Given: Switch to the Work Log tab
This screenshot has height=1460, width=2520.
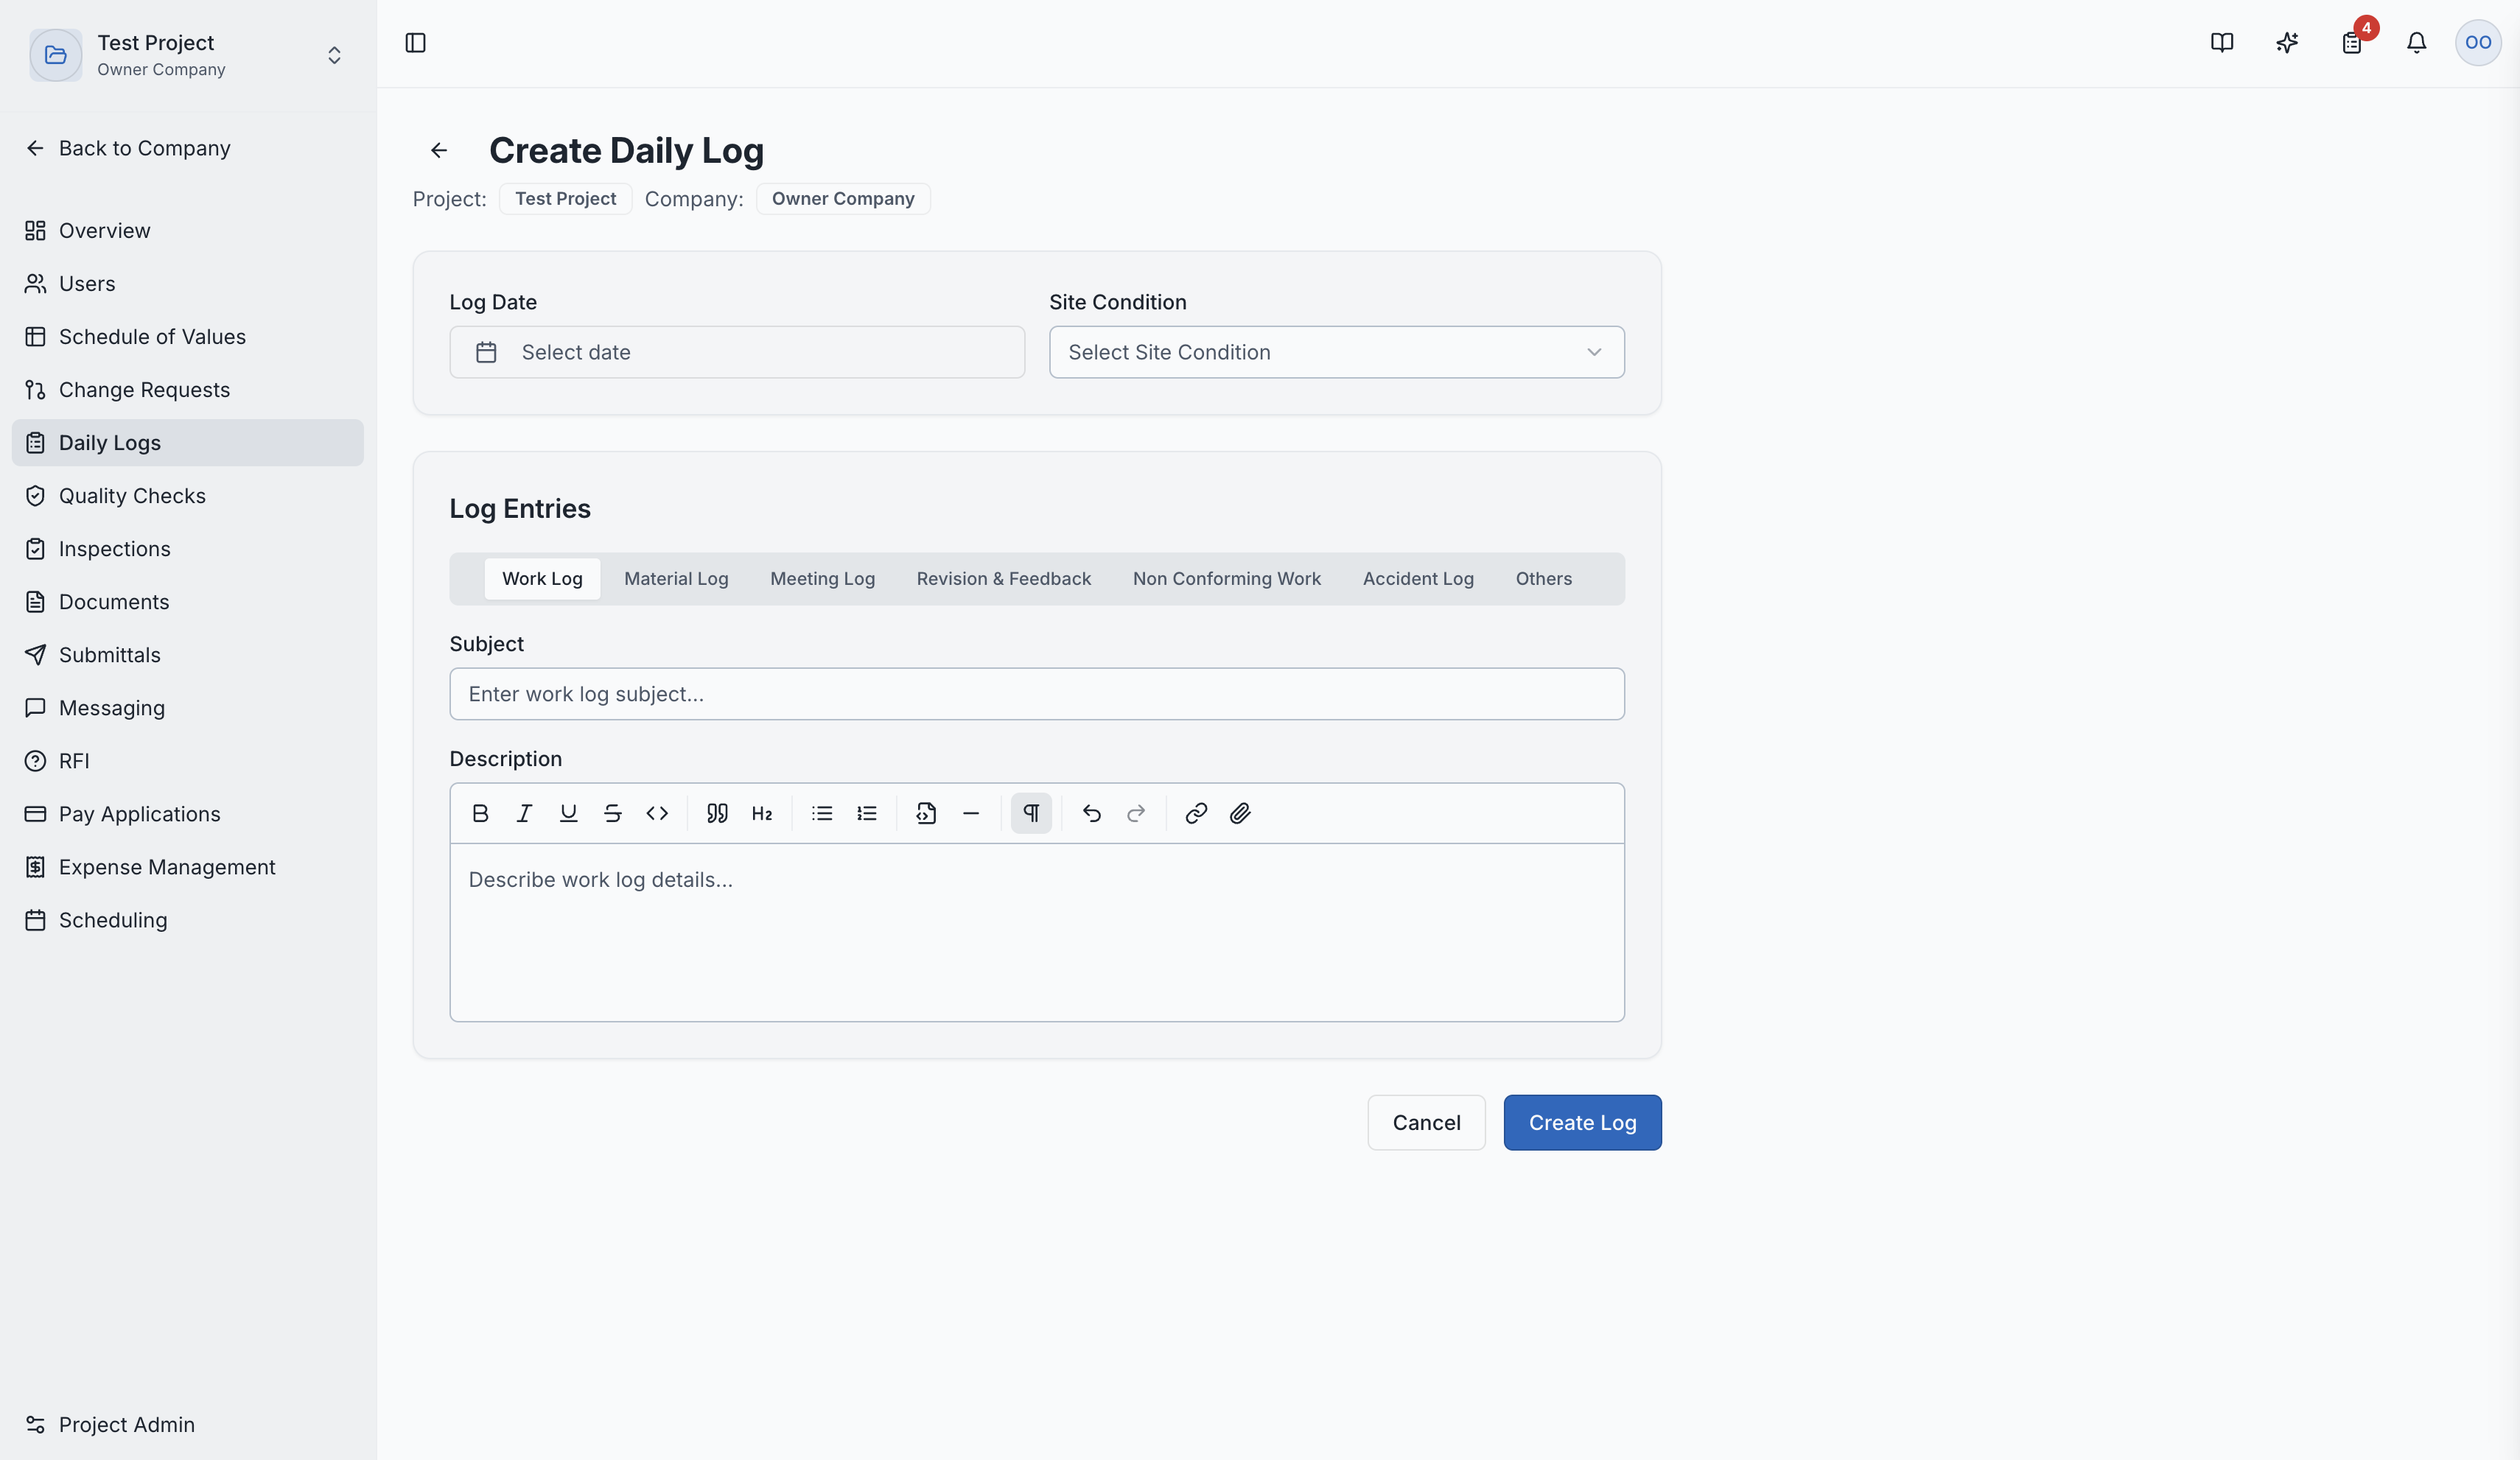Looking at the screenshot, I should coord(542,579).
